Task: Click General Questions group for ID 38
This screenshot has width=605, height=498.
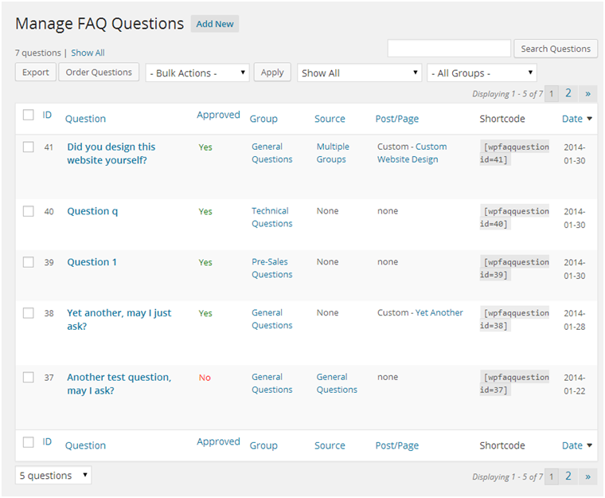Action: (x=272, y=320)
